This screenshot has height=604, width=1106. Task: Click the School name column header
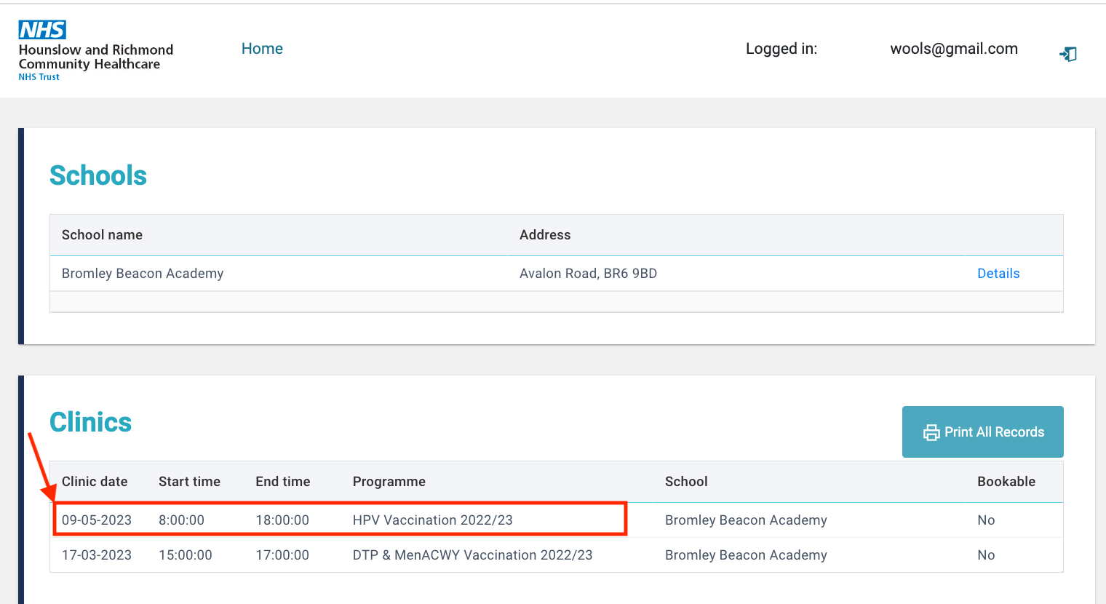point(102,235)
